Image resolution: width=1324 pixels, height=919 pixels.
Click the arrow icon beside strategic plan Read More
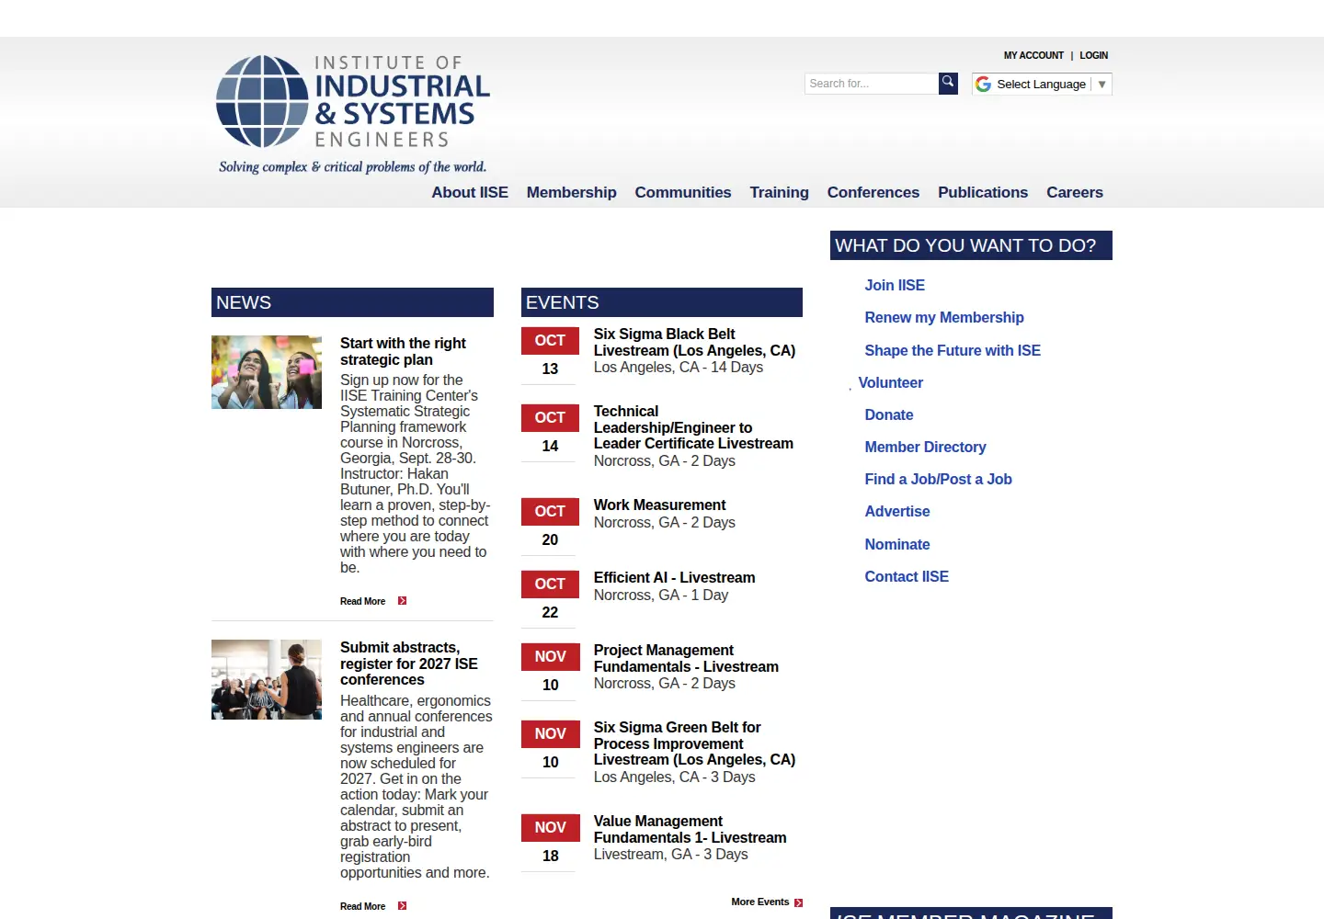[x=402, y=601]
